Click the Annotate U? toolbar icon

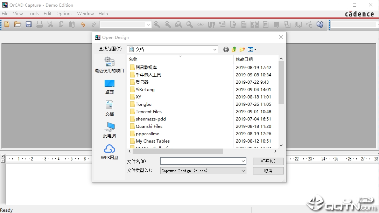point(211,25)
